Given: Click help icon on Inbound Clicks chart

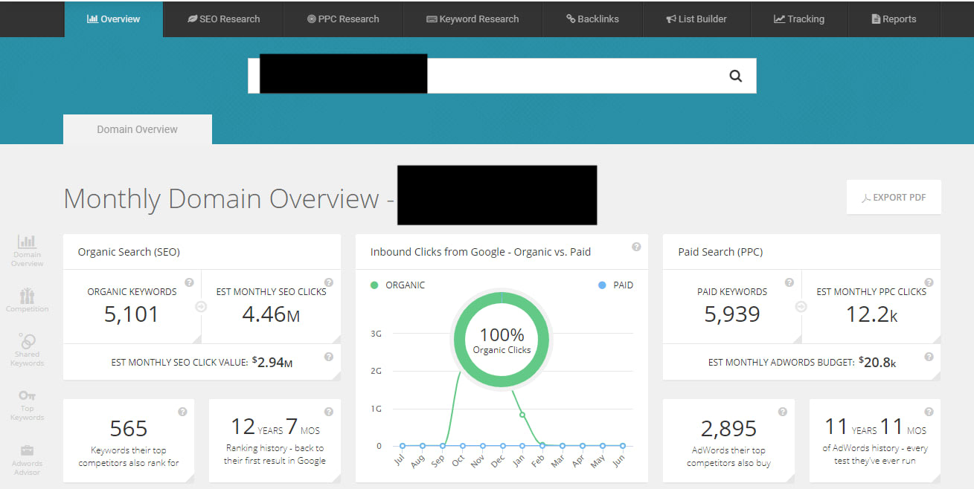Looking at the screenshot, I should coord(636,247).
